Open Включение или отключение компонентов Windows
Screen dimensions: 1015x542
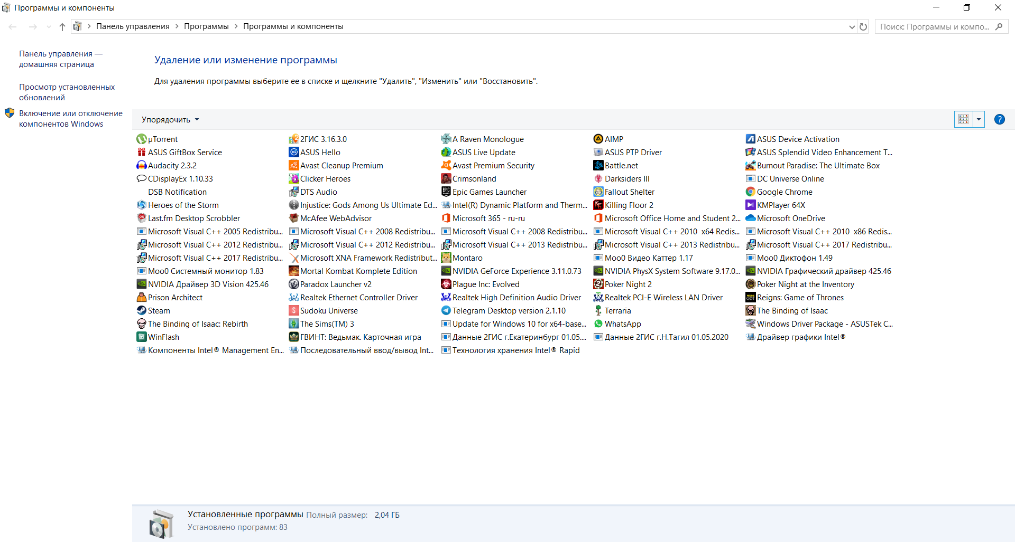tap(71, 119)
